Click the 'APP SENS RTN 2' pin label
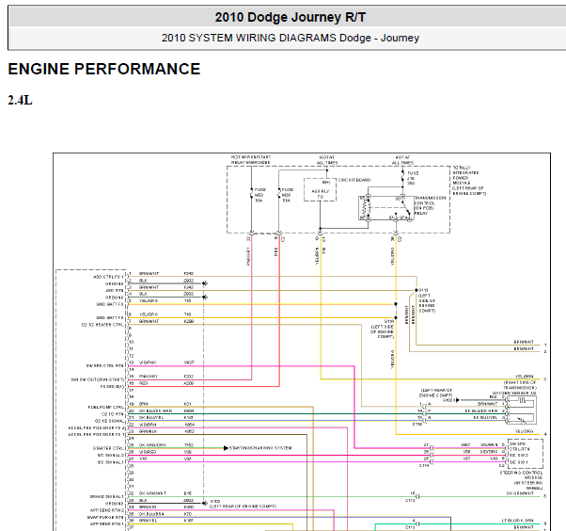 (107, 510)
